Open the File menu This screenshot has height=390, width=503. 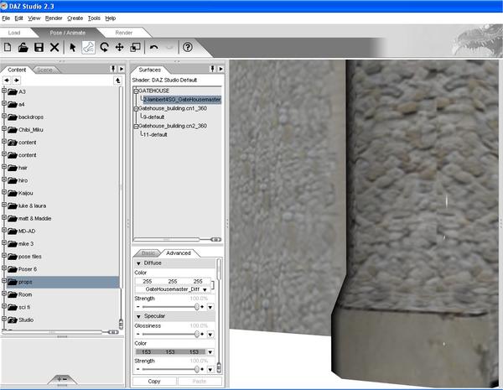point(6,18)
